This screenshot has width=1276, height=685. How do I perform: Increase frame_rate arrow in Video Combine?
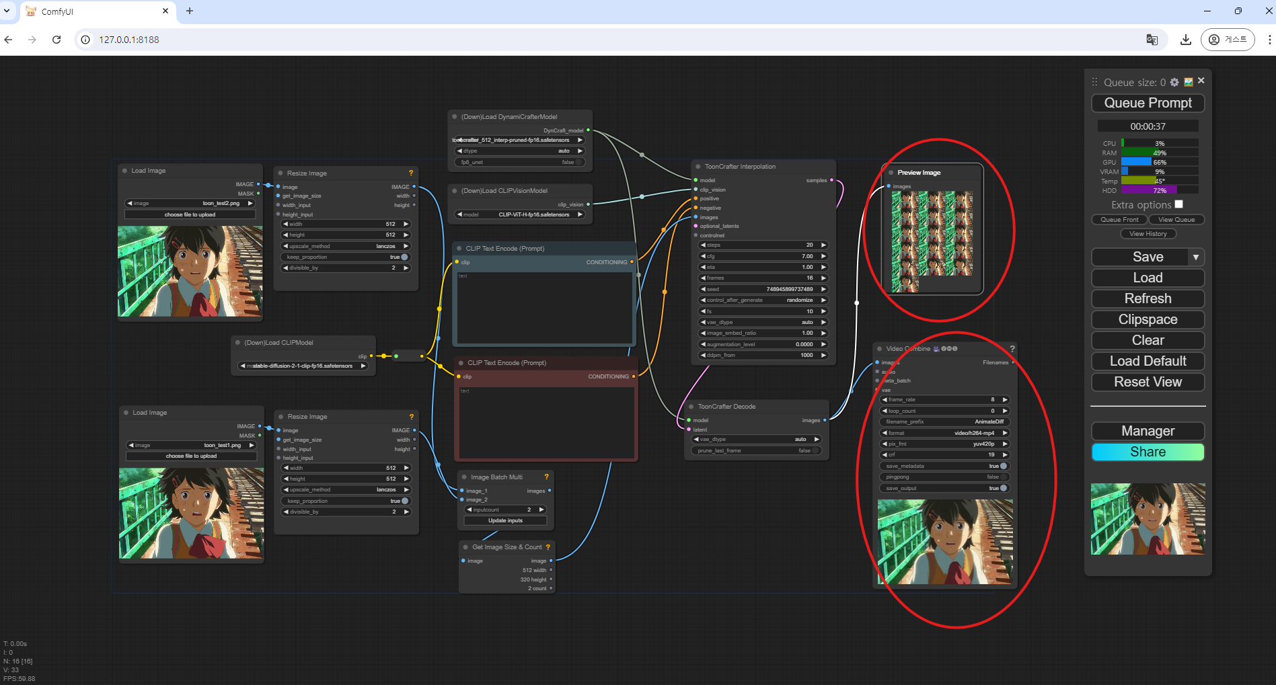coord(1005,400)
